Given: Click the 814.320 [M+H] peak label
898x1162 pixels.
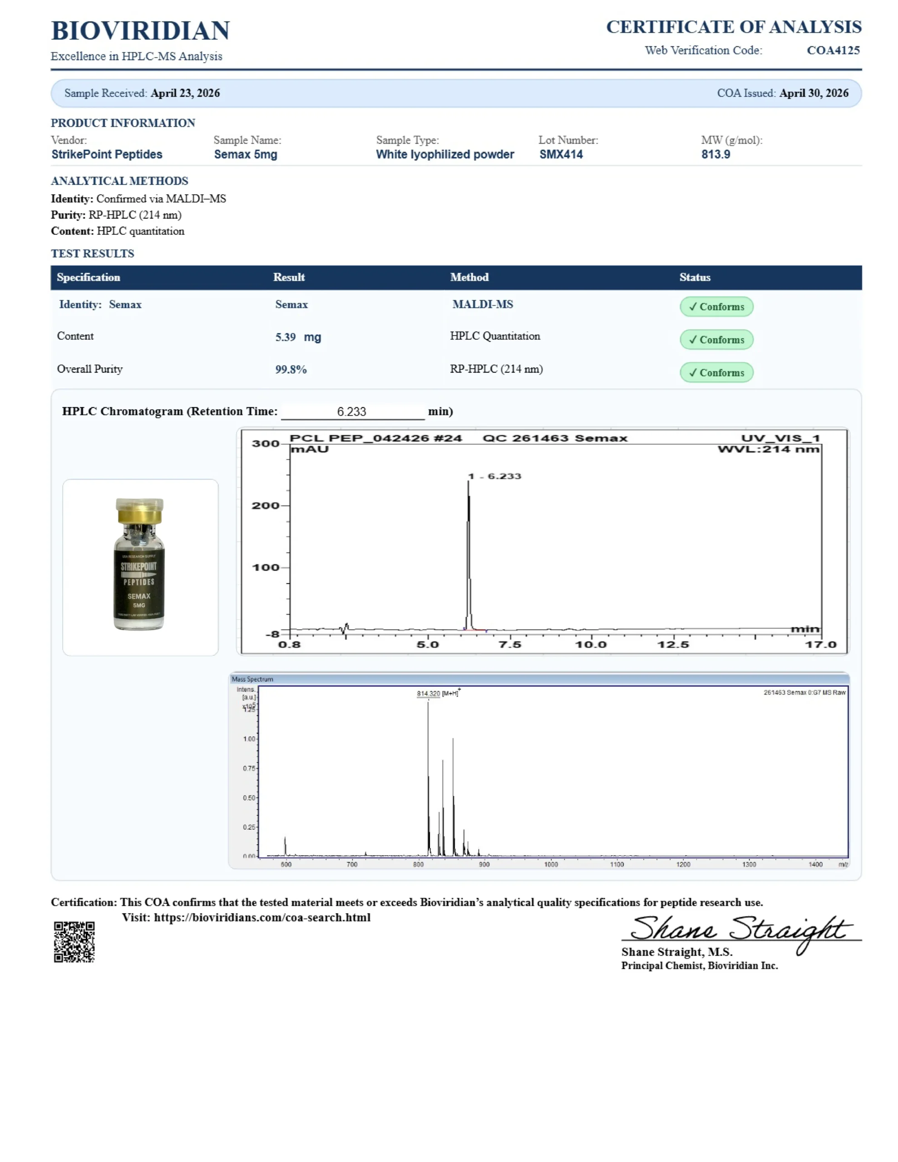Looking at the screenshot, I should 438,693.
